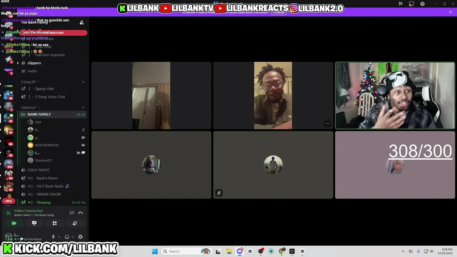Viewport: 457px width, 257px height.
Task: Open more options on the center video tile
Action: [x=327, y=124]
